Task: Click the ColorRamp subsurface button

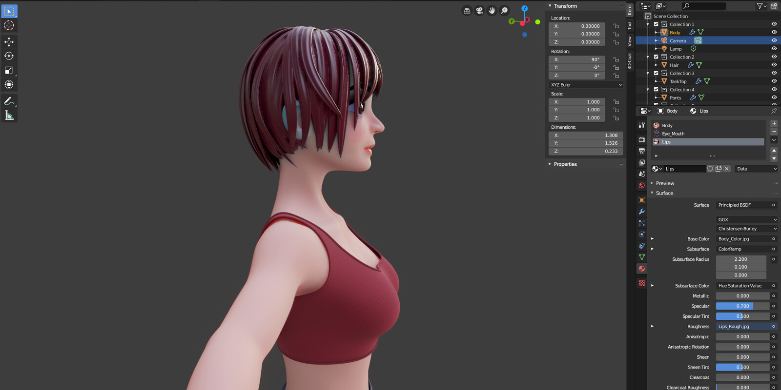Action: point(743,249)
